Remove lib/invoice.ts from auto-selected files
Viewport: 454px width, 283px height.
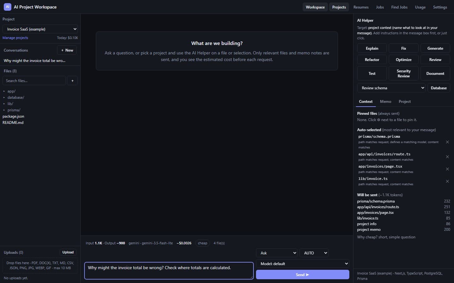[x=447, y=181]
